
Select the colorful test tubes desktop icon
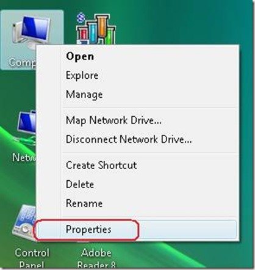tap(96, 29)
